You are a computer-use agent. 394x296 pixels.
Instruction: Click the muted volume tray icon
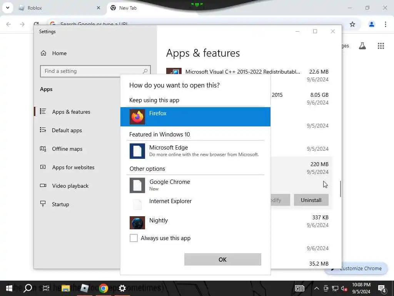tap(344, 288)
